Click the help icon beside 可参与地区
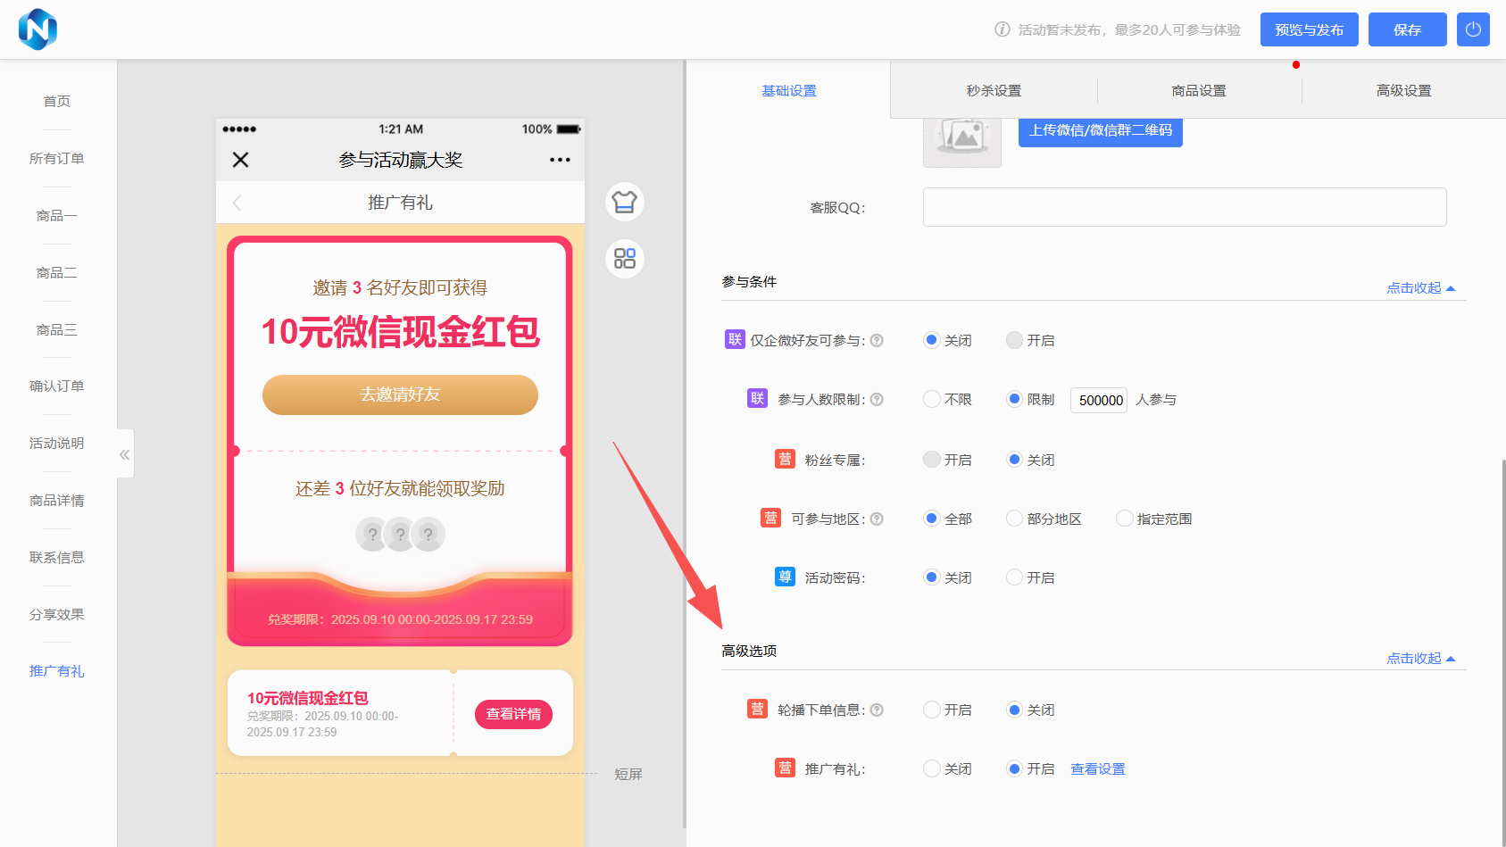The height and width of the screenshot is (847, 1506). point(877,519)
